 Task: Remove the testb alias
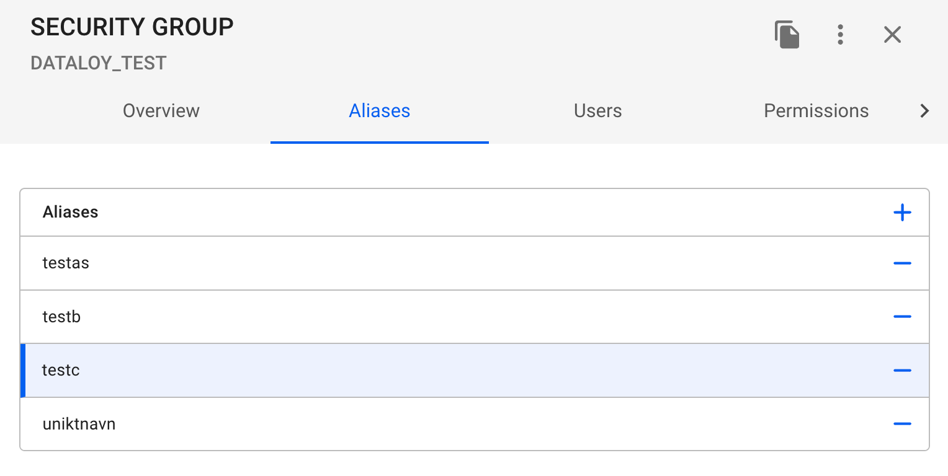pyautogui.click(x=902, y=317)
